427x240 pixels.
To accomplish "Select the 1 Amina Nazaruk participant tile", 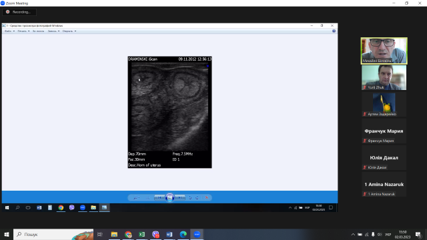I will coord(384,184).
